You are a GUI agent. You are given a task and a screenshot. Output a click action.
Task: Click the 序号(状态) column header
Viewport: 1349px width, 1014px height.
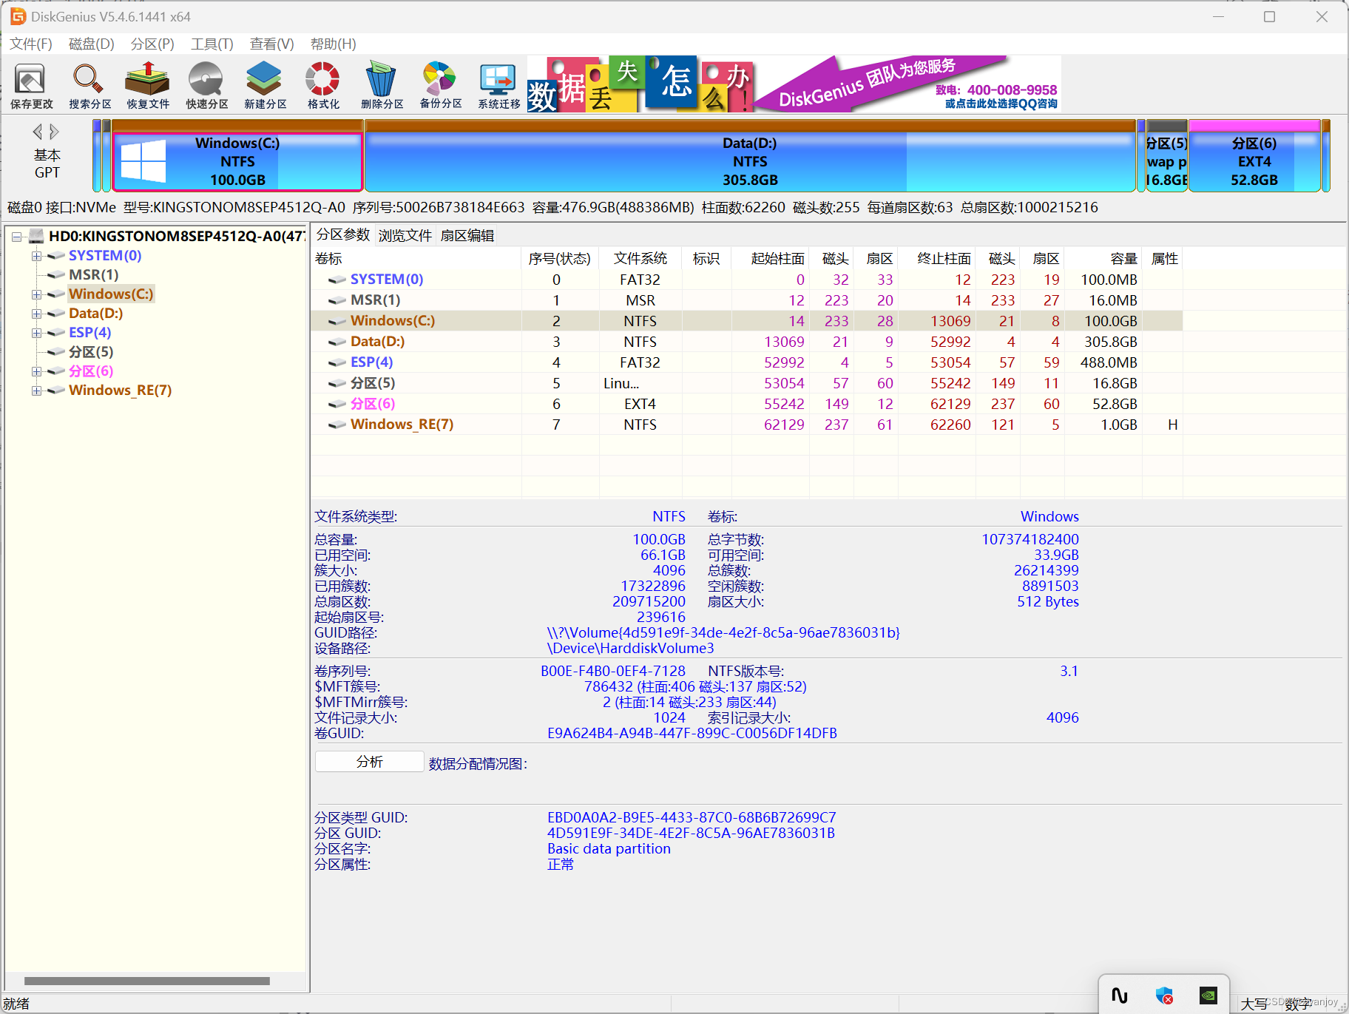click(560, 258)
